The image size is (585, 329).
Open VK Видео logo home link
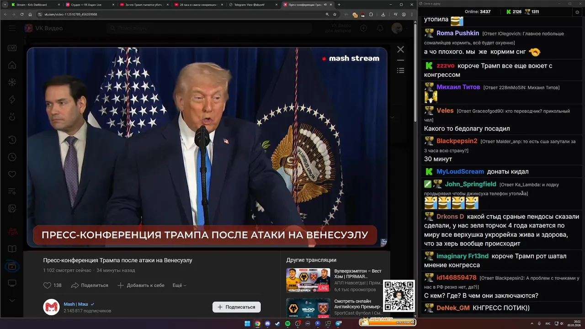(x=43, y=28)
